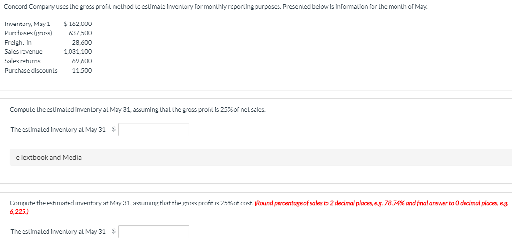Expand the eTextbook and Media section
Screen dimensions: 512x245
click(x=47, y=157)
